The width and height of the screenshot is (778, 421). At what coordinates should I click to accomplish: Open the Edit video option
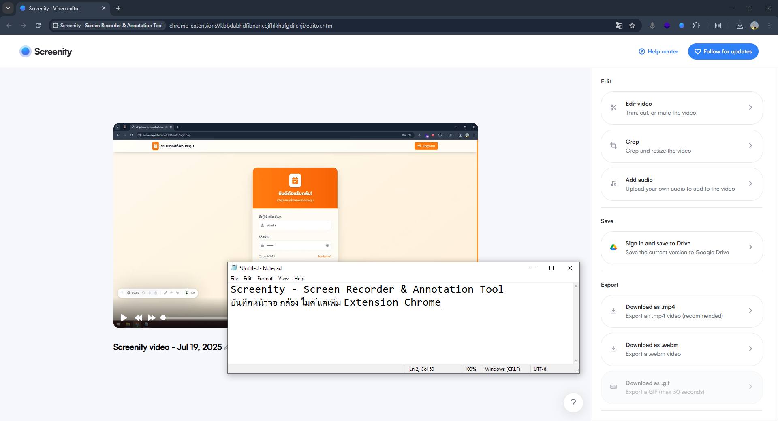682,108
